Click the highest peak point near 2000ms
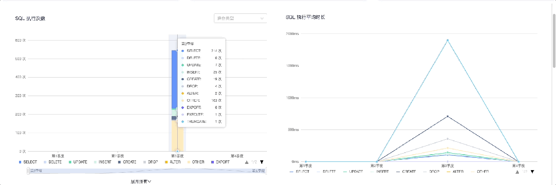The height and width of the screenshot is (185, 556). click(x=447, y=40)
